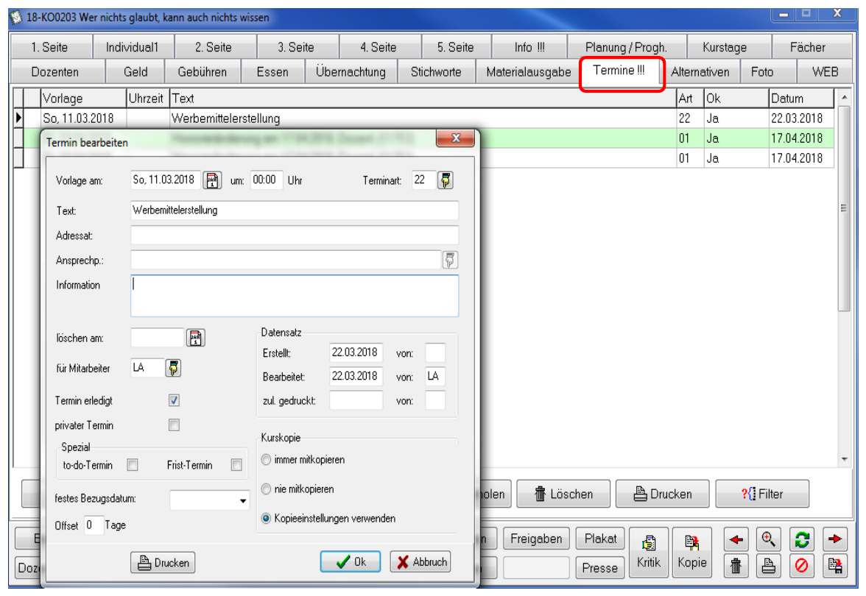
Task: Open Terminart lookup hand icon
Action: [x=446, y=180]
